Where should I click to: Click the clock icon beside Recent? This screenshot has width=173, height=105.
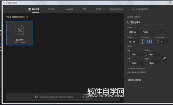point(29,9)
